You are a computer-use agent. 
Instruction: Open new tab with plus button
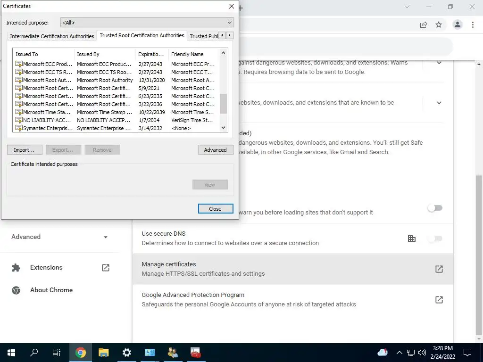241,8
